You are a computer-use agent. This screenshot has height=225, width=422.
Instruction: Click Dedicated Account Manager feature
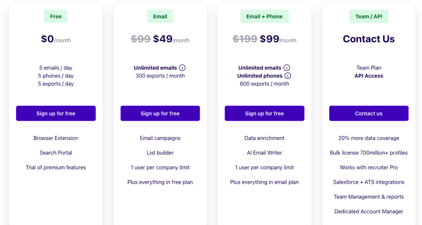point(368,211)
